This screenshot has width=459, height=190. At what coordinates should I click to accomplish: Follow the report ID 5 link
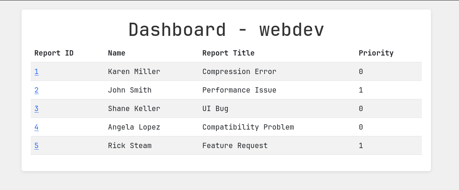point(36,146)
